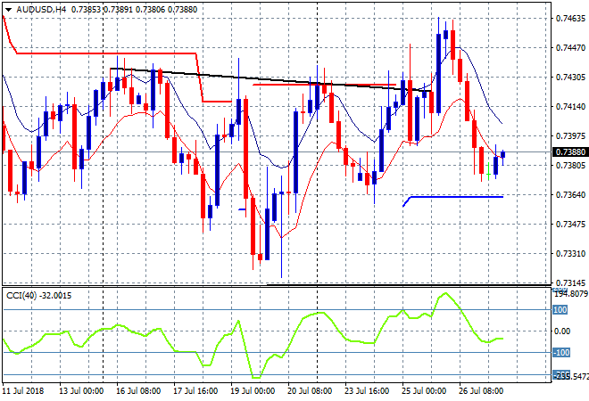Select the CCI 0.00 level label
Screen dimensions: 589x401
562,331
